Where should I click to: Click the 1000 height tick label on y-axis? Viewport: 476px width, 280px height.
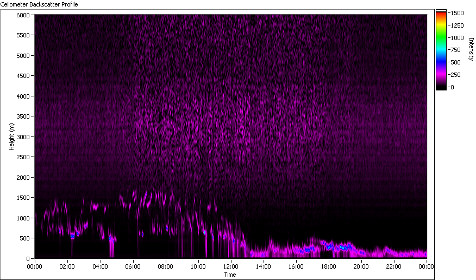pyautogui.click(x=23, y=218)
